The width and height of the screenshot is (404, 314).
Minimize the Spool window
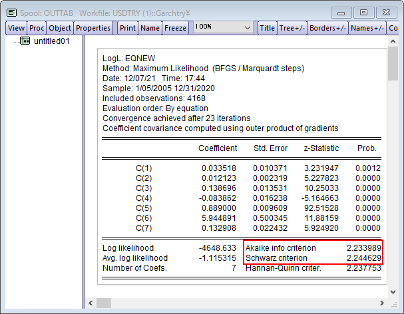point(341,13)
